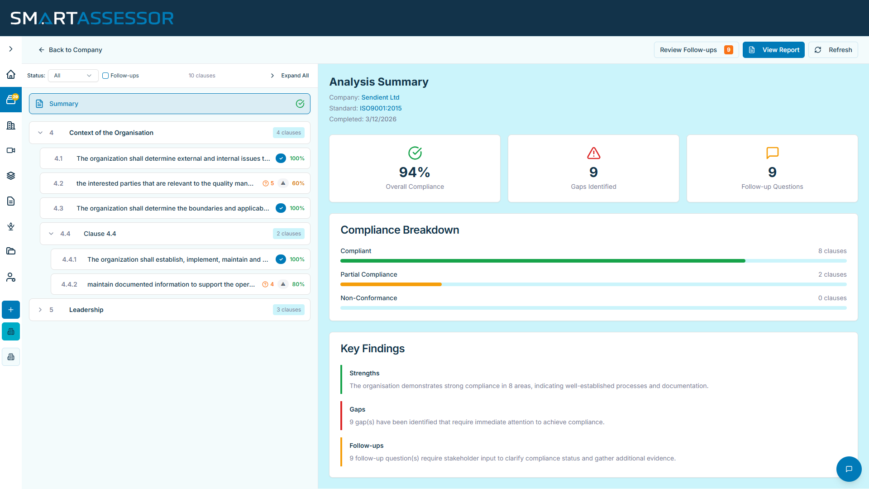This screenshot has width=869, height=489.
Task: Open the Status filter dropdown
Action: pos(73,76)
